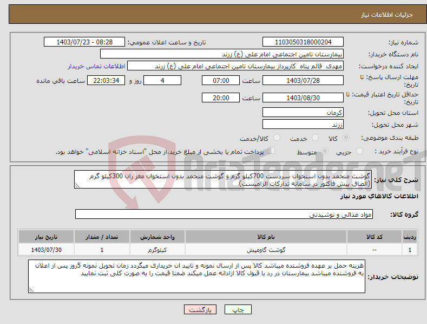This screenshot has width=427, height=324.
Task: Select the کالا radio button
Action: [x=346, y=138]
